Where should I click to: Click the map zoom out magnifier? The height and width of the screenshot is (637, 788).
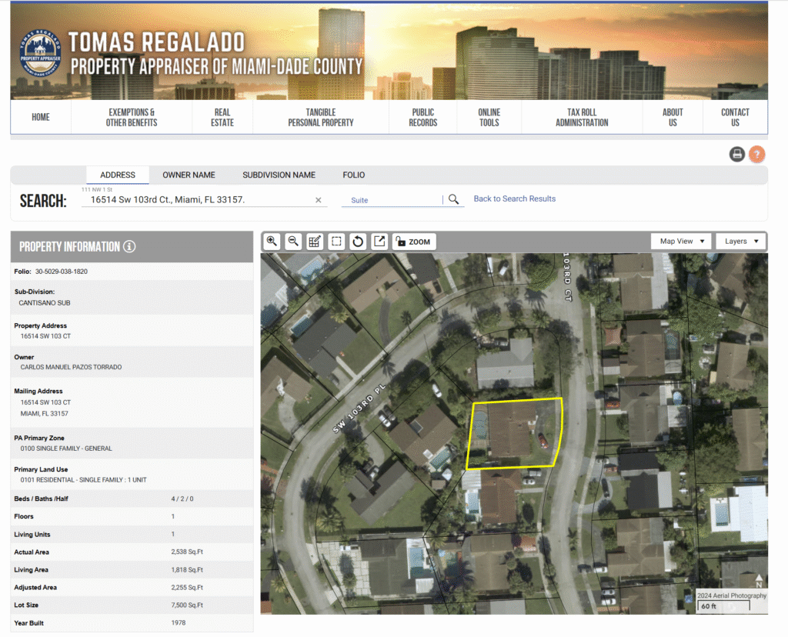point(293,242)
